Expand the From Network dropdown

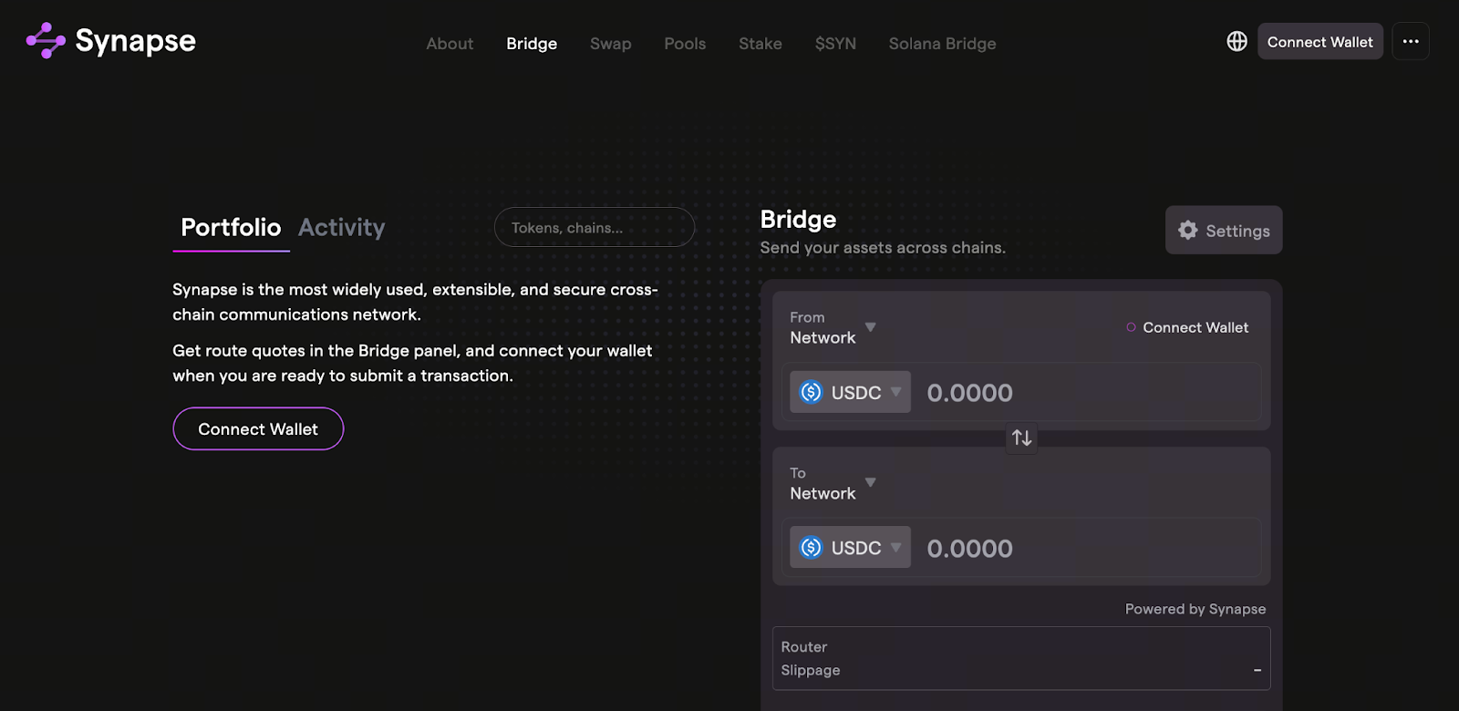[x=870, y=327]
